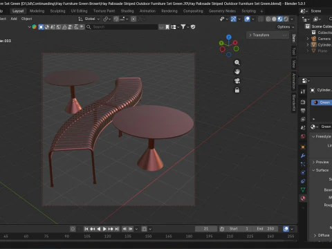
Task: Select the Green material slot
Action: pyautogui.click(x=322, y=102)
